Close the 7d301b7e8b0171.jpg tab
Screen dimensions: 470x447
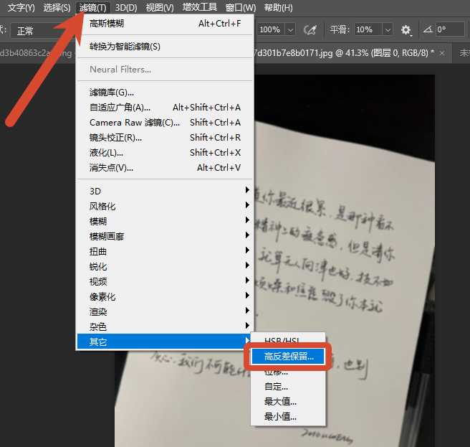(x=442, y=53)
